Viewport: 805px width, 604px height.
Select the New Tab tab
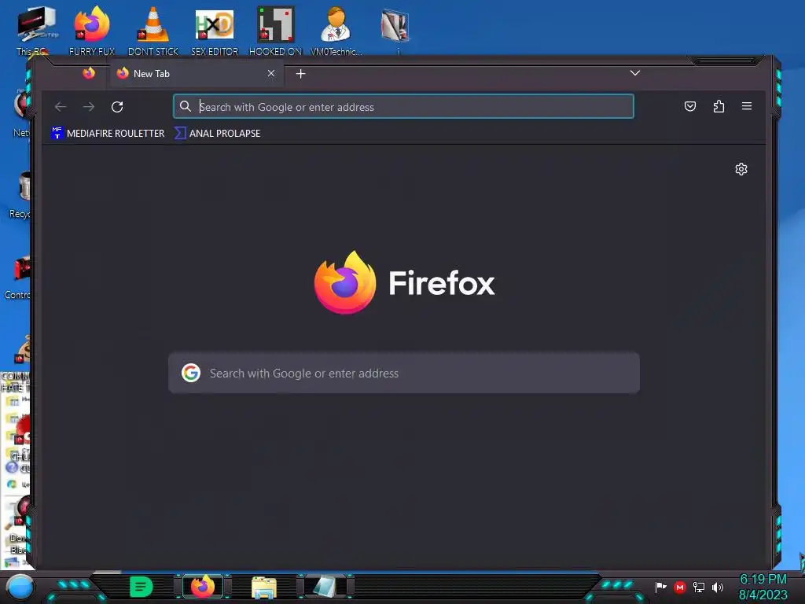point(195,74)
